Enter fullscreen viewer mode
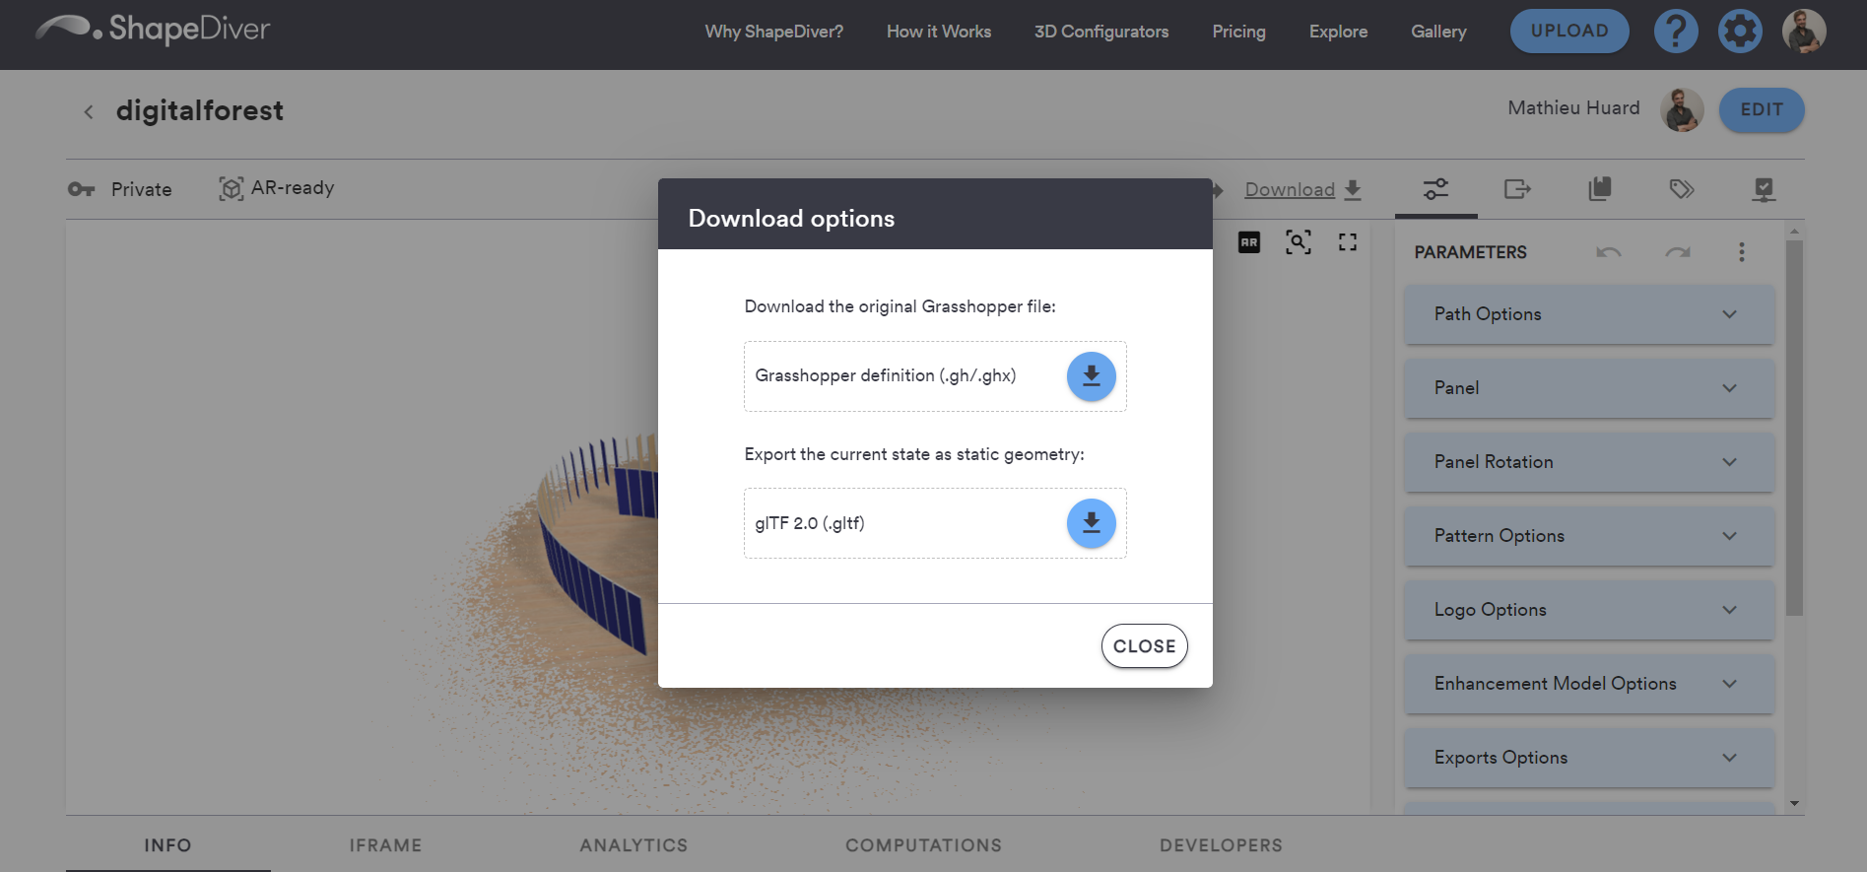The width and height of the screenshot is (1867, 872). tap(1347, 242)
